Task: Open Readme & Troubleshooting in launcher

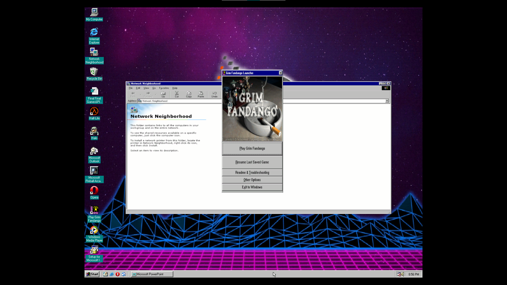Action: point(252,173)
